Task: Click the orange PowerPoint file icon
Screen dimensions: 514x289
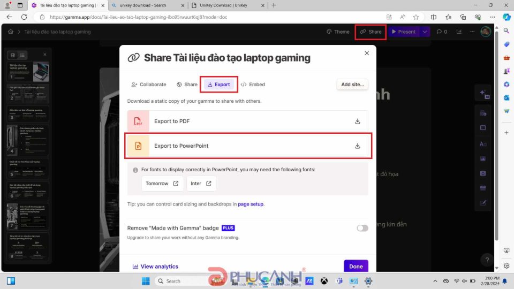Action: click(138, 146)
